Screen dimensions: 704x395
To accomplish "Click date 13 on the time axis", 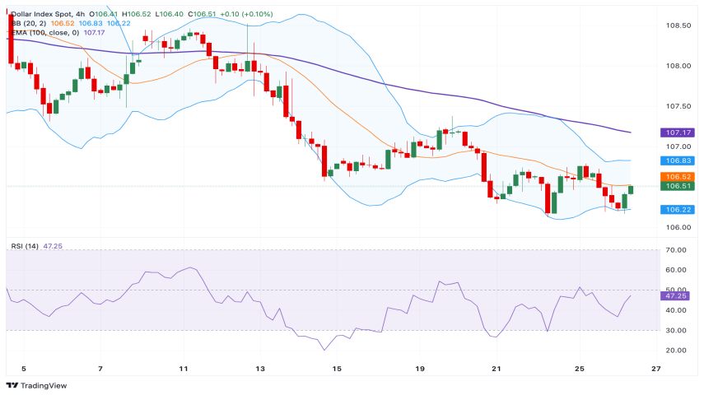I will click(260, 368).
